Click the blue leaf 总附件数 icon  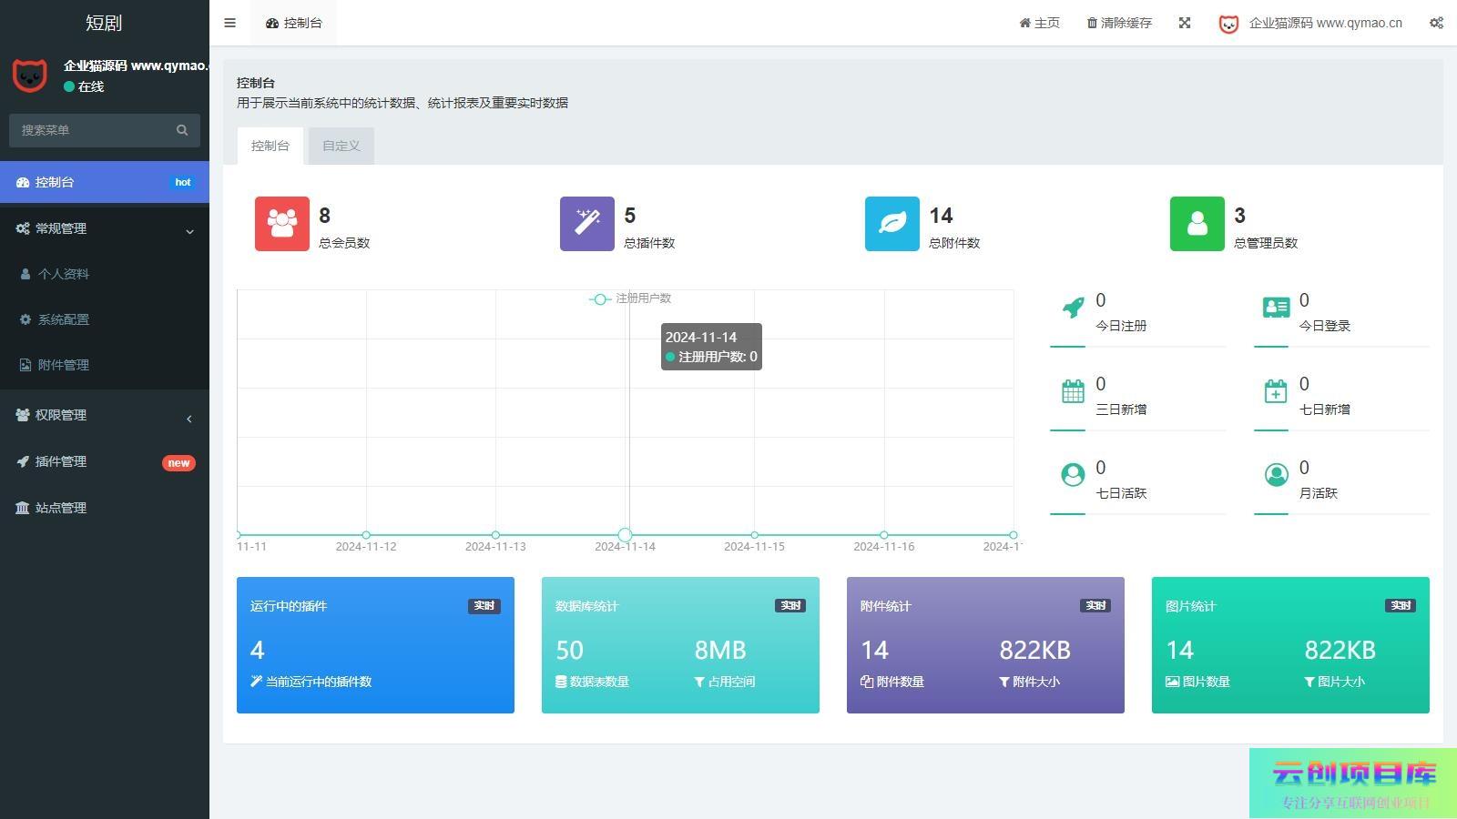click(892, 223)
